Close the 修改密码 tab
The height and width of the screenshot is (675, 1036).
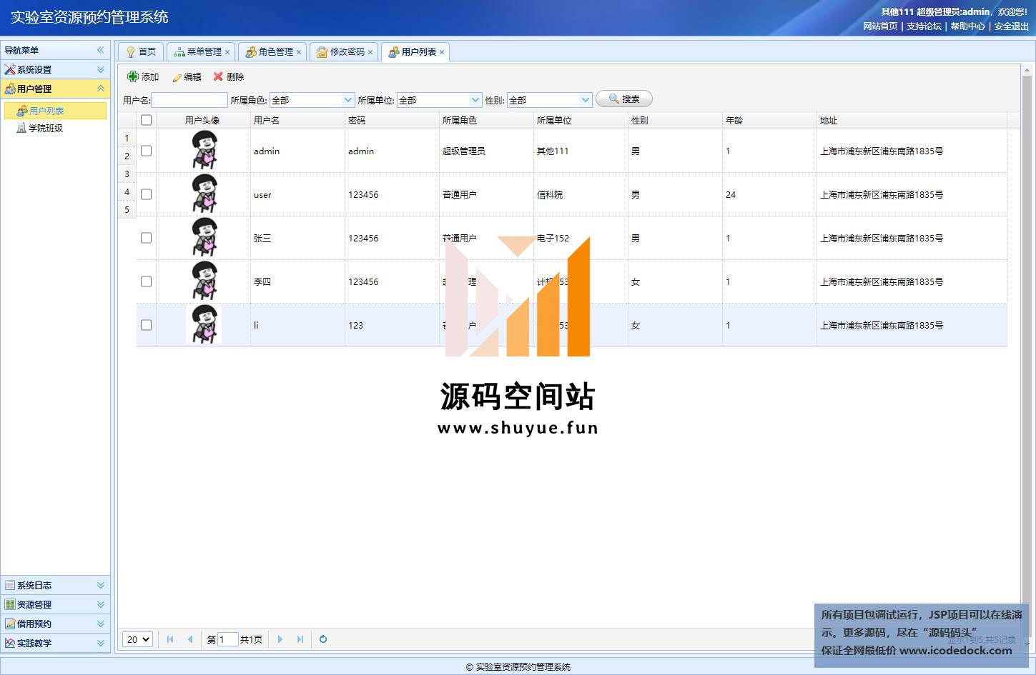pyautogui.click(x=370, y=52)
